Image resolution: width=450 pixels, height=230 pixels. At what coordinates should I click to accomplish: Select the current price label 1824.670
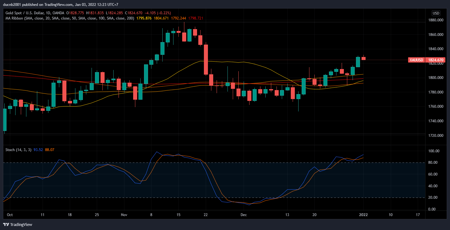pos(436,60)
